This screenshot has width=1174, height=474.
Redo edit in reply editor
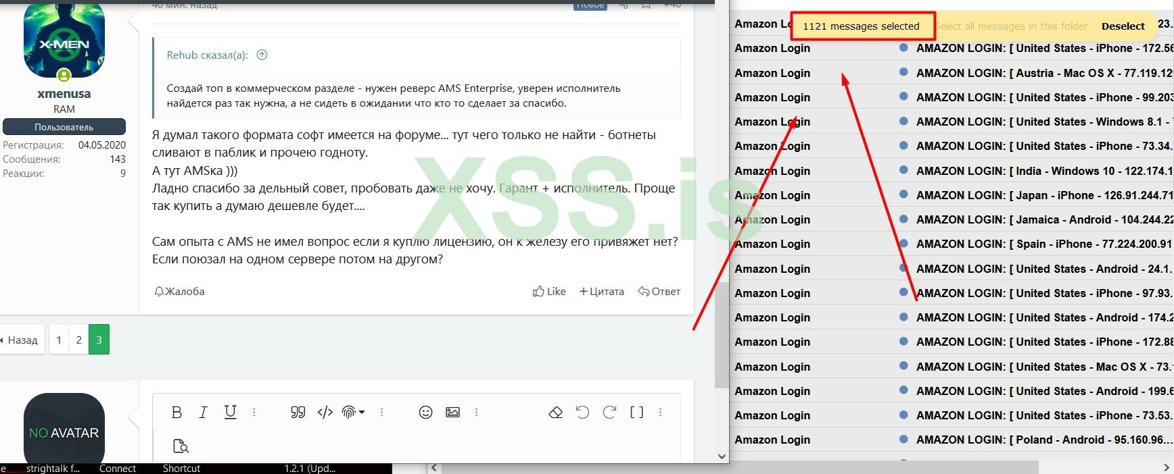point(609,412)
